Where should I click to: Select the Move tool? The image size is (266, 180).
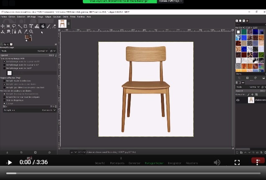pos(3,26)
